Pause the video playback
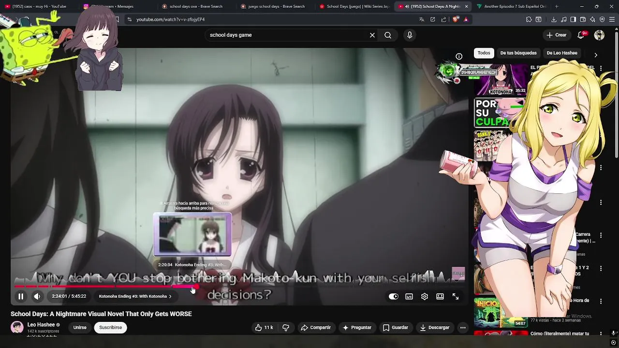This screenshot has width=619, height=348. tap(21, 296)
